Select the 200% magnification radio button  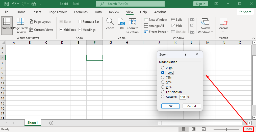coord(163,68)
